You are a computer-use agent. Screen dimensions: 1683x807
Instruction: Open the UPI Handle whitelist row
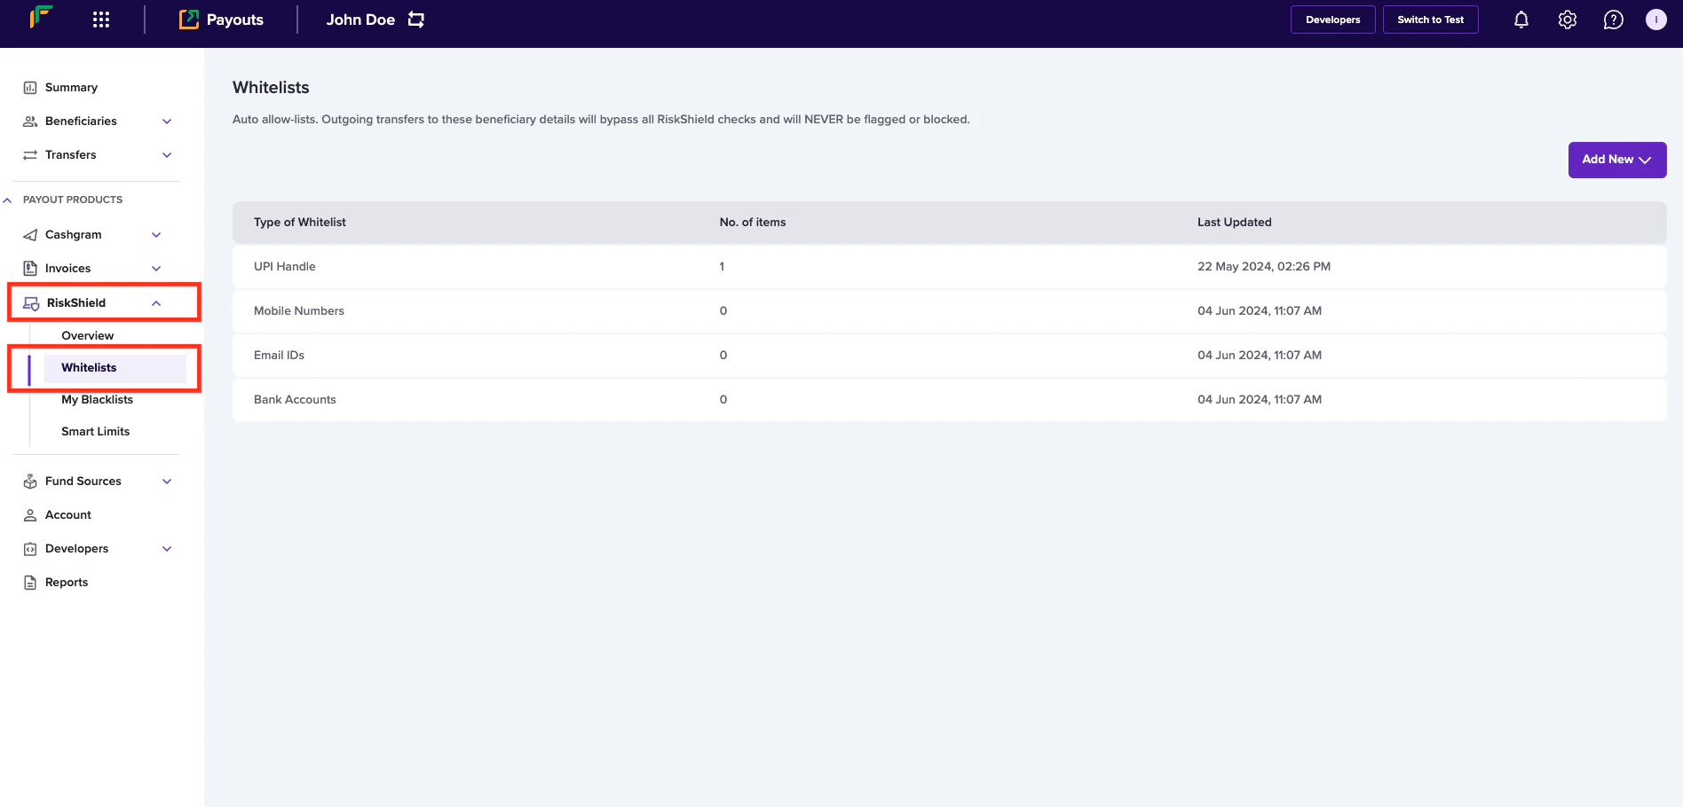[x=950, y=267]
